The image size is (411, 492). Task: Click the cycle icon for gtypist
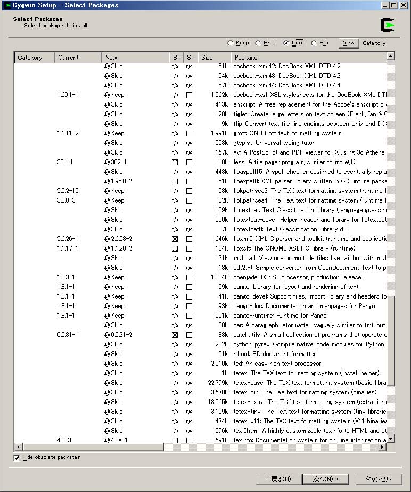[107, 143]
